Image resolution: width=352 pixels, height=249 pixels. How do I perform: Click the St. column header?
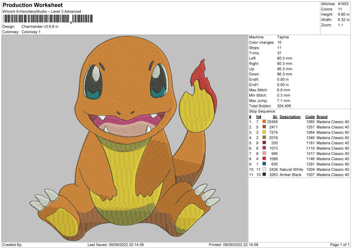click(x=275, y=116)
